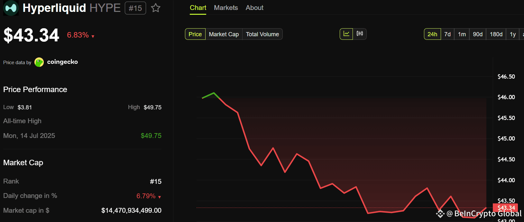Set the chart range to 7d
Screen dimensions: 524x222
[x=447, y=34]
